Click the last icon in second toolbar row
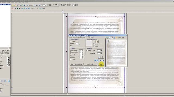This screenshot has height=97, width=174. click(44, 8)
